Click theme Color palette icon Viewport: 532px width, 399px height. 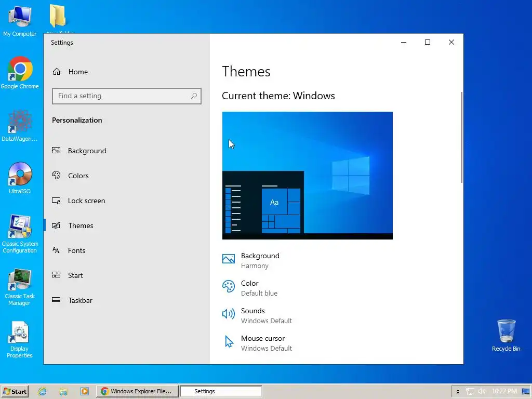coord(229,286)
